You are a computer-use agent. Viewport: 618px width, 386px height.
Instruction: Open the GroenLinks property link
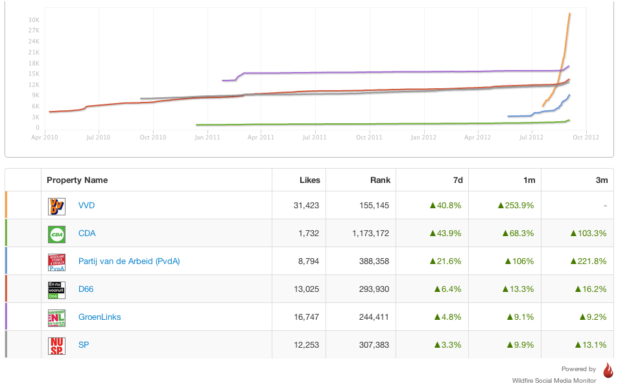pyautogui.click(x=99, y=317)
